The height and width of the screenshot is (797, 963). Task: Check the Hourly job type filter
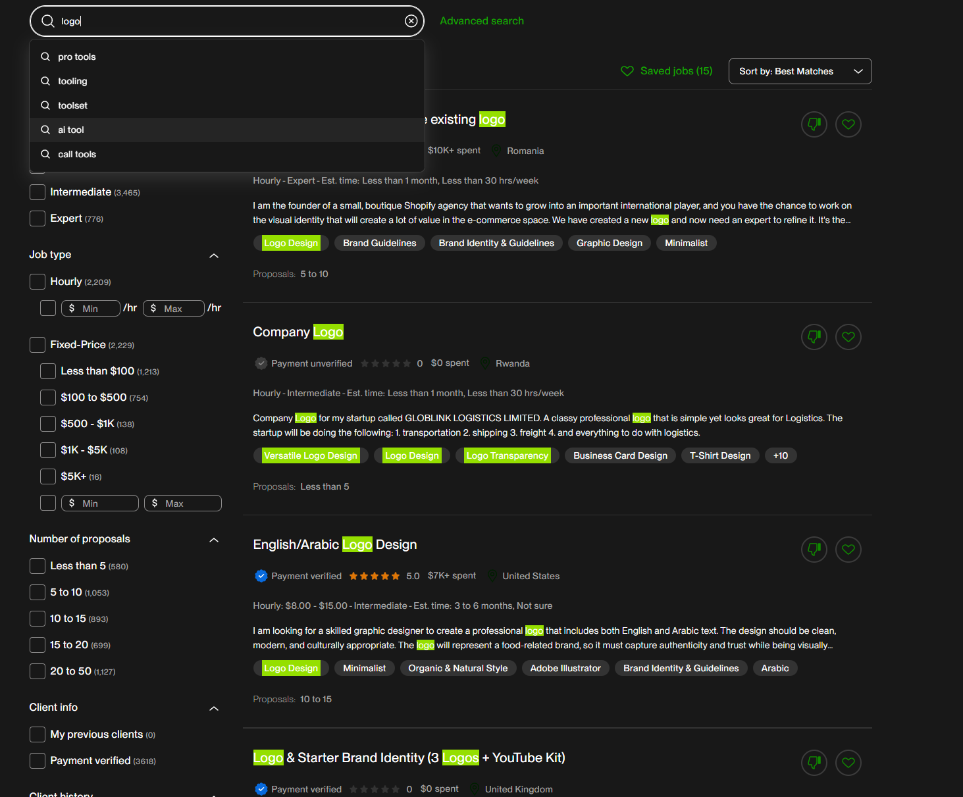click(x=38, y=282)
